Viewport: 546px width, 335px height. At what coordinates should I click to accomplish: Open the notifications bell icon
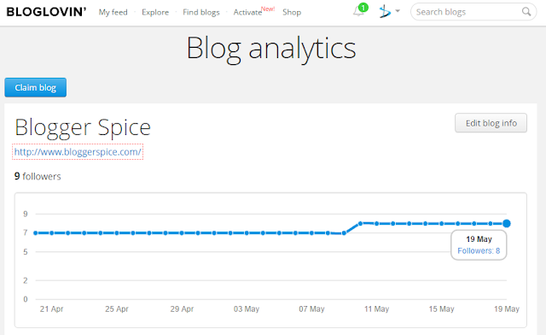(359, 11)
